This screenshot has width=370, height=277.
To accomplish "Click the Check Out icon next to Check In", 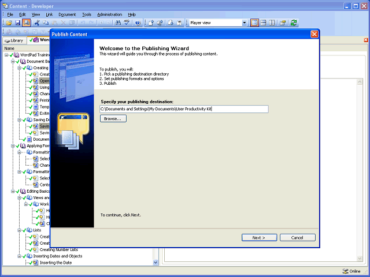I will tap(160, 23).
